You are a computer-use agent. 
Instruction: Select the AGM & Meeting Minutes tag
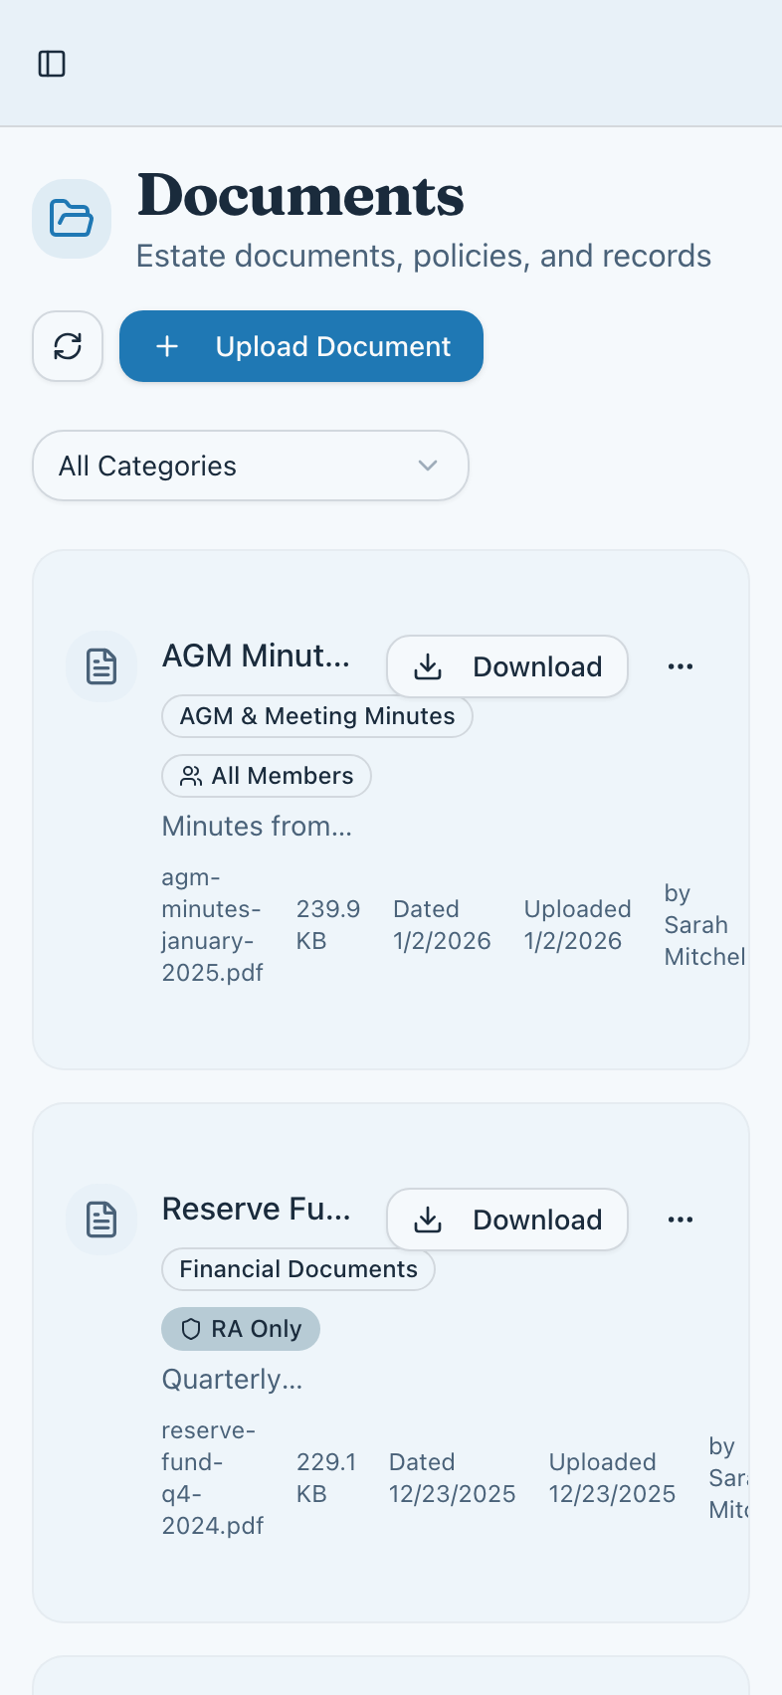click(x=316, y=716)
